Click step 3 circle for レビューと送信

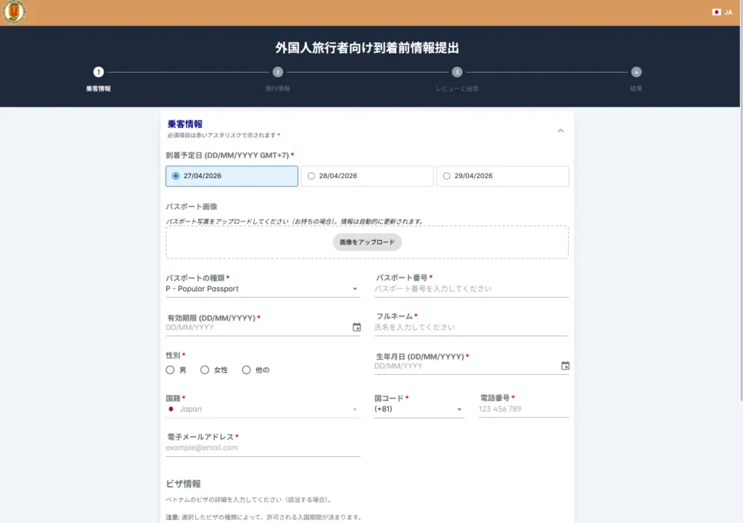[456, 72]
